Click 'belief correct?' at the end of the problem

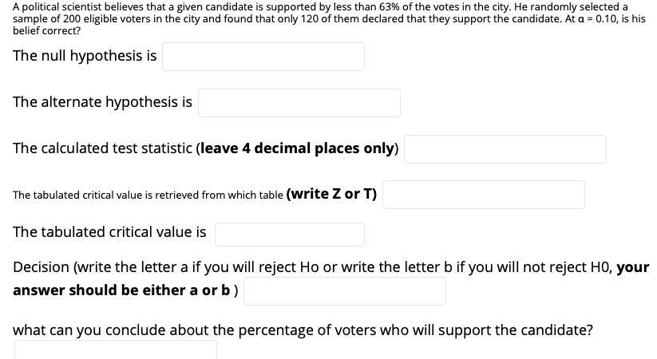(46, 30)
